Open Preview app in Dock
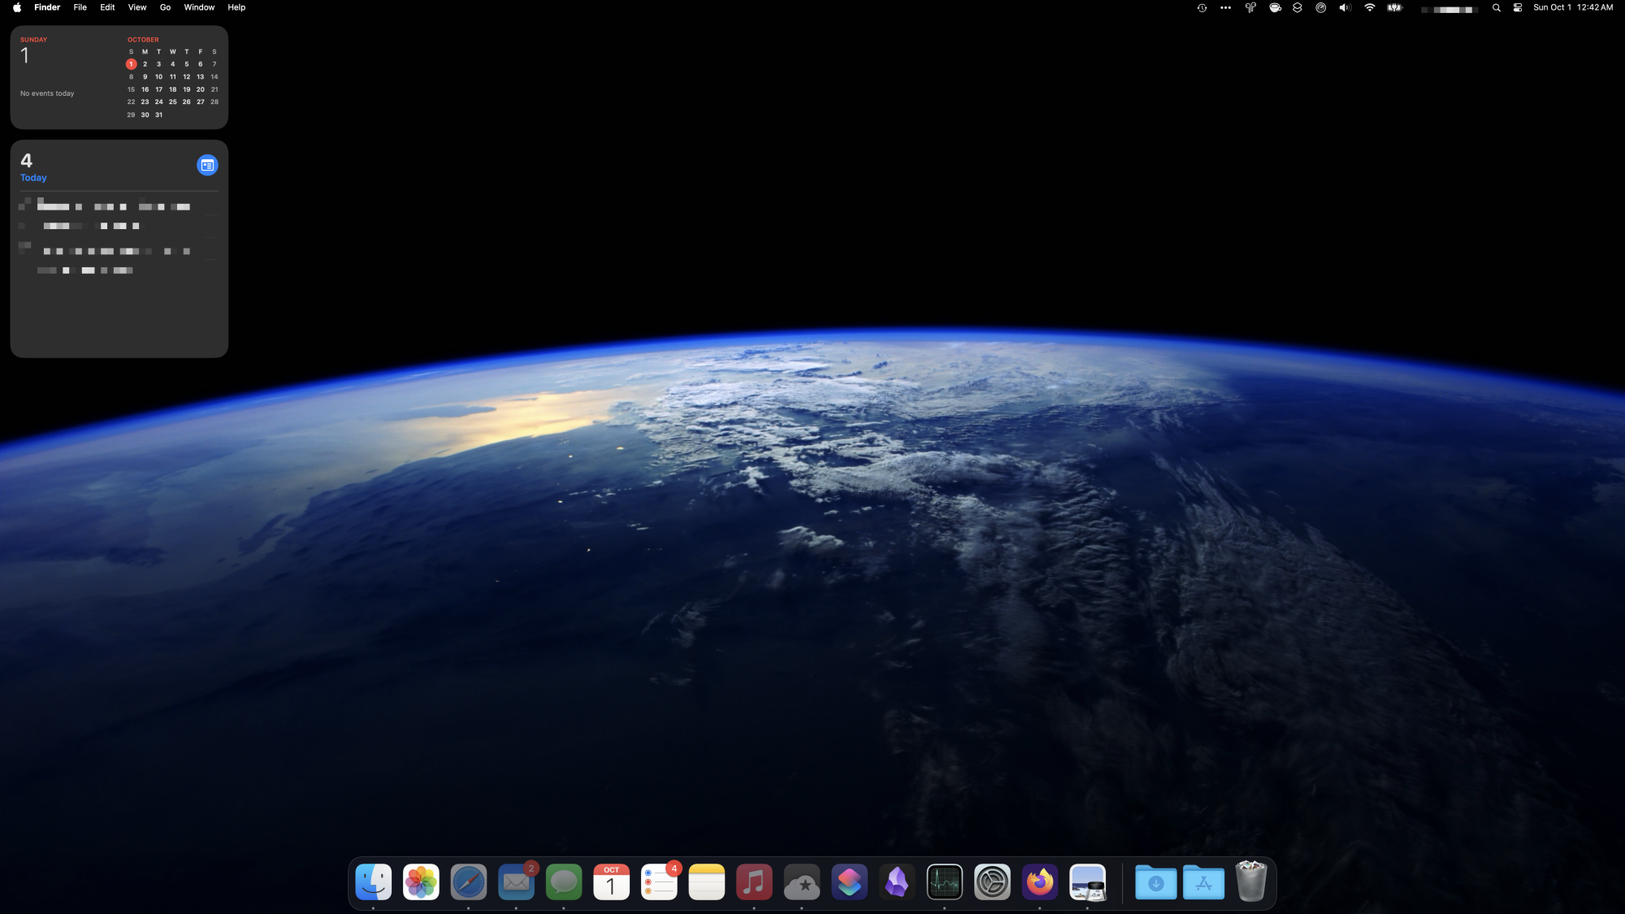1625x914 pixels. click(x=1088, y=882)
